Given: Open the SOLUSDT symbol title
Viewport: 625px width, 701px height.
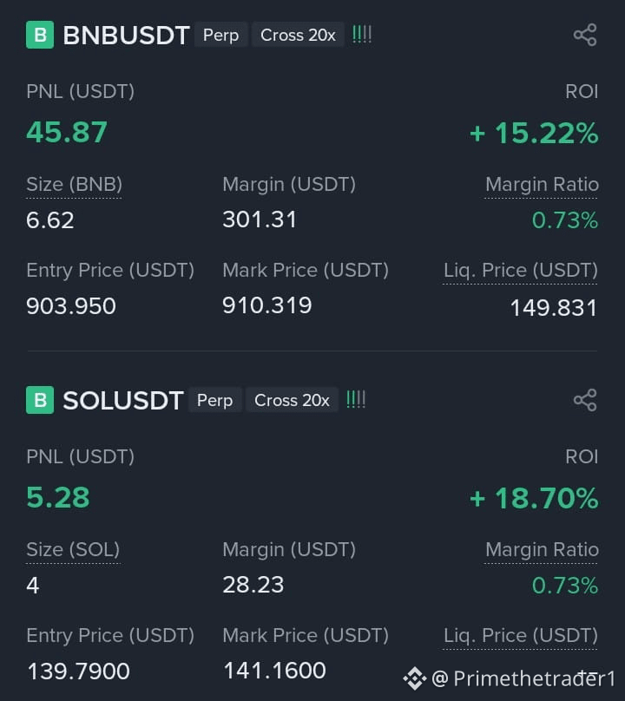Looking at the screenshot, I should (123, 401).
